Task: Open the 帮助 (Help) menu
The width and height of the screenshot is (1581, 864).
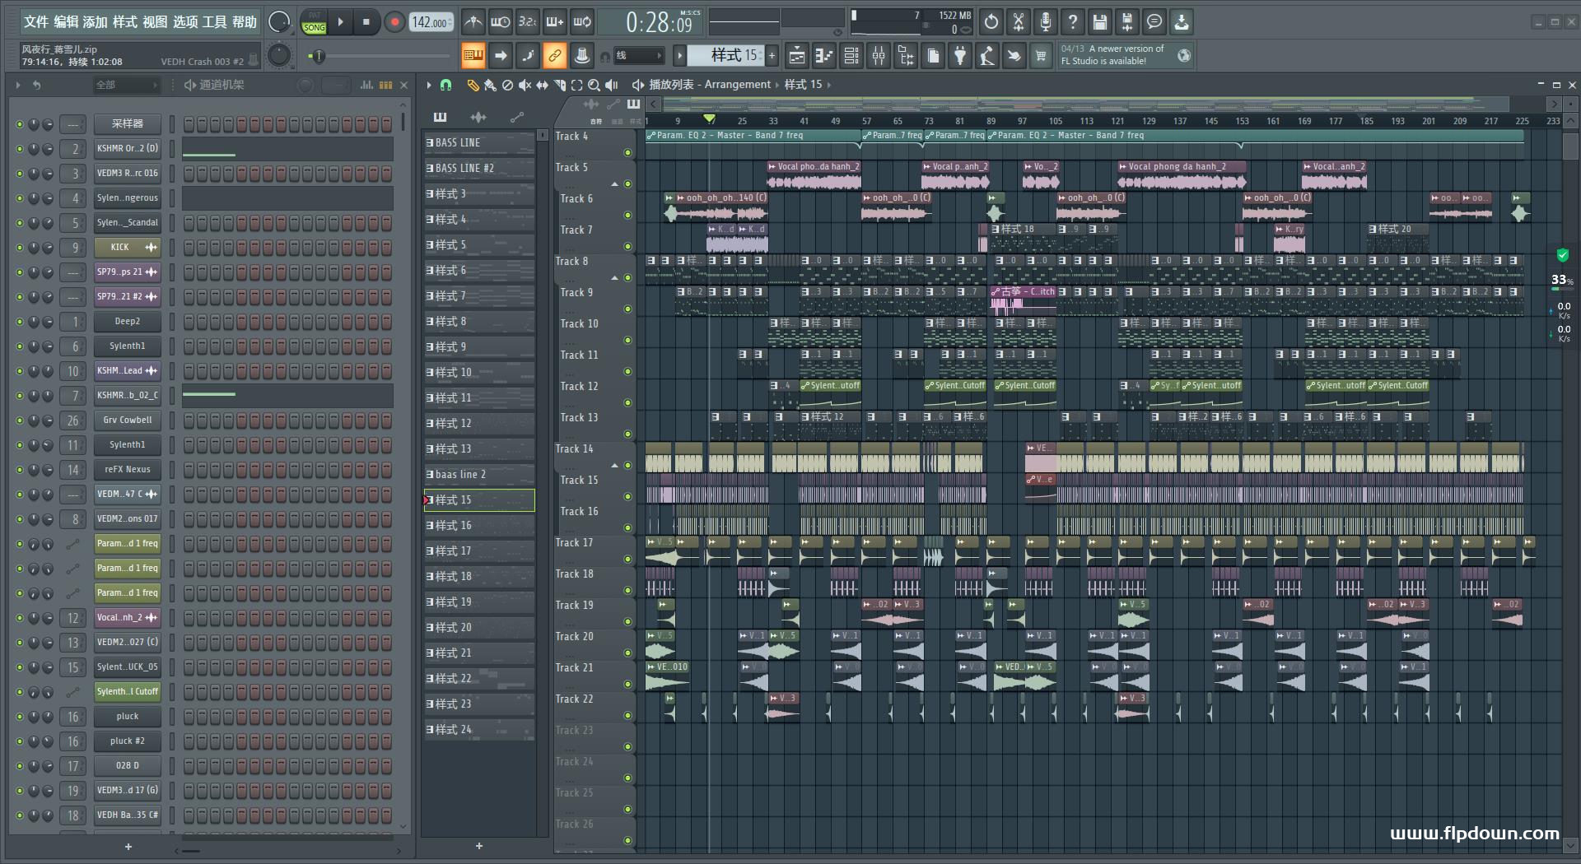Action: 245,22
